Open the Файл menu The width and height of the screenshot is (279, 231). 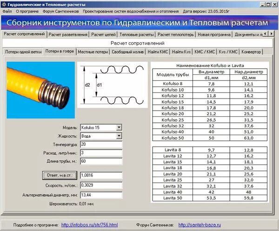point(7,11)
